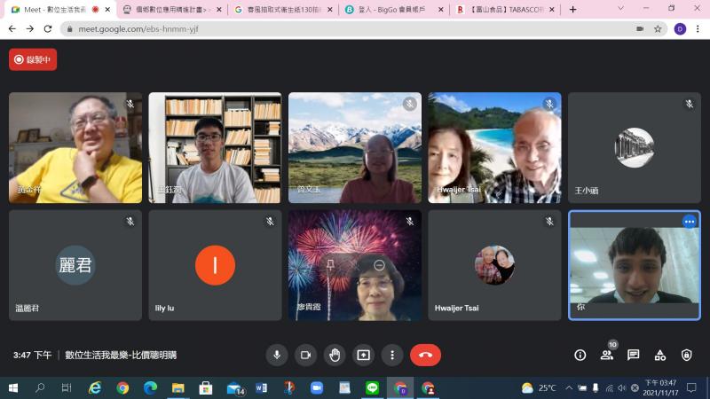Open LINE from the Windows taskbar
The width and height of the screenshot is (710, 399).
(x=372, y=388)
